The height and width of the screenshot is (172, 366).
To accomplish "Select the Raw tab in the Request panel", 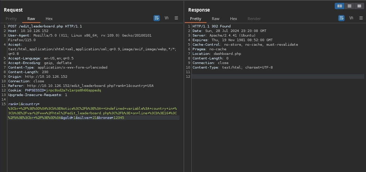I will 31,19.
